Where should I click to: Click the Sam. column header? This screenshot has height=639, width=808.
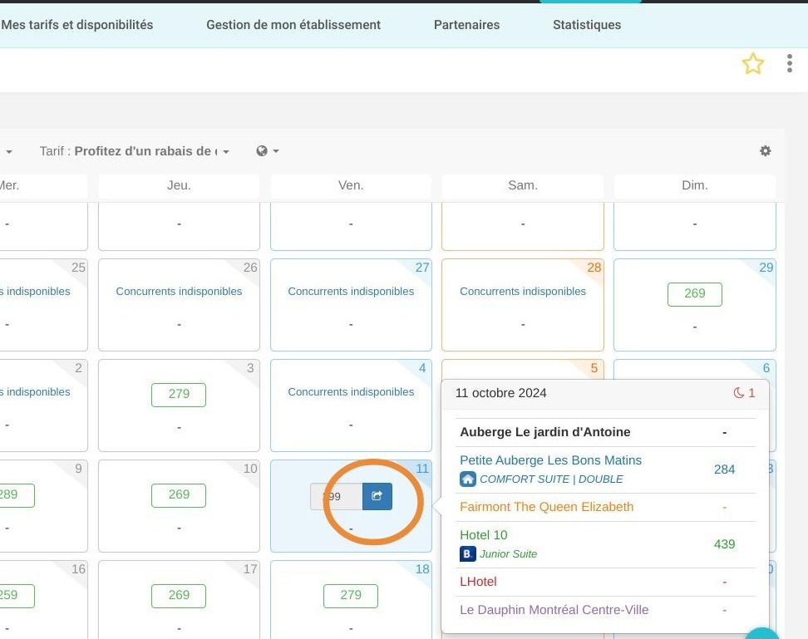523,185
